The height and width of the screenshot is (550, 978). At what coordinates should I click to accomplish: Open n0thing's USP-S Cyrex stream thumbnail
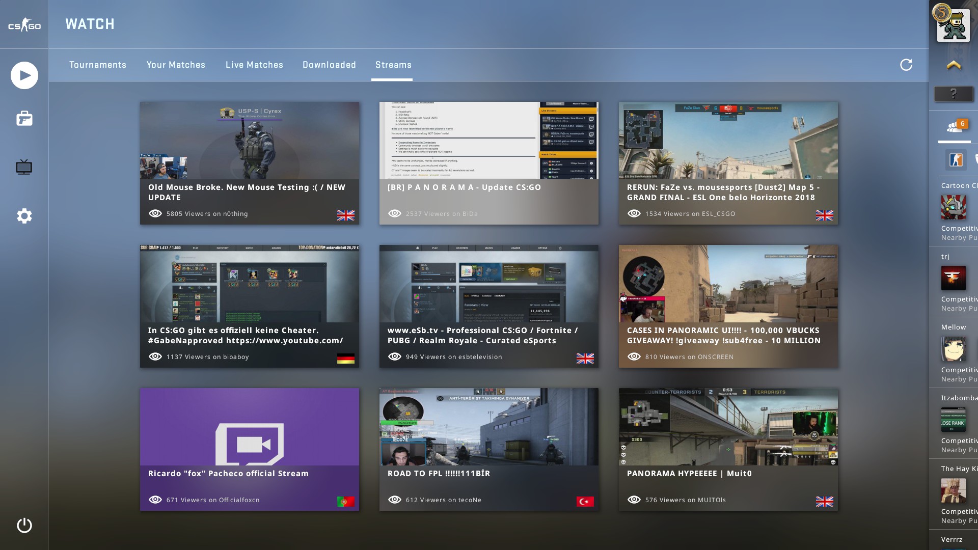pyautogui.click(x=250, y=141)
